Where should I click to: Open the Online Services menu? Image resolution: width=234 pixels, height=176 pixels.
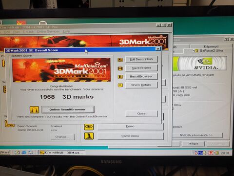click(x=48, y=31)
